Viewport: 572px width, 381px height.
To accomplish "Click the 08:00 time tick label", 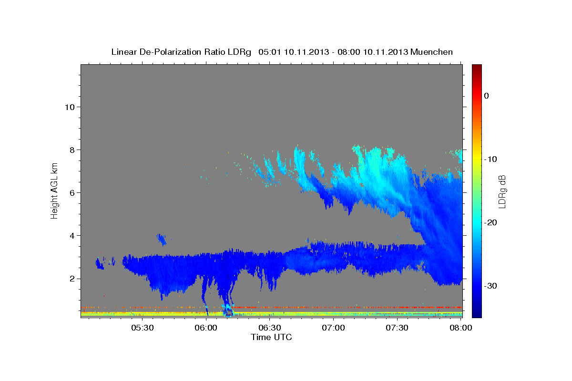I will 460,328.
